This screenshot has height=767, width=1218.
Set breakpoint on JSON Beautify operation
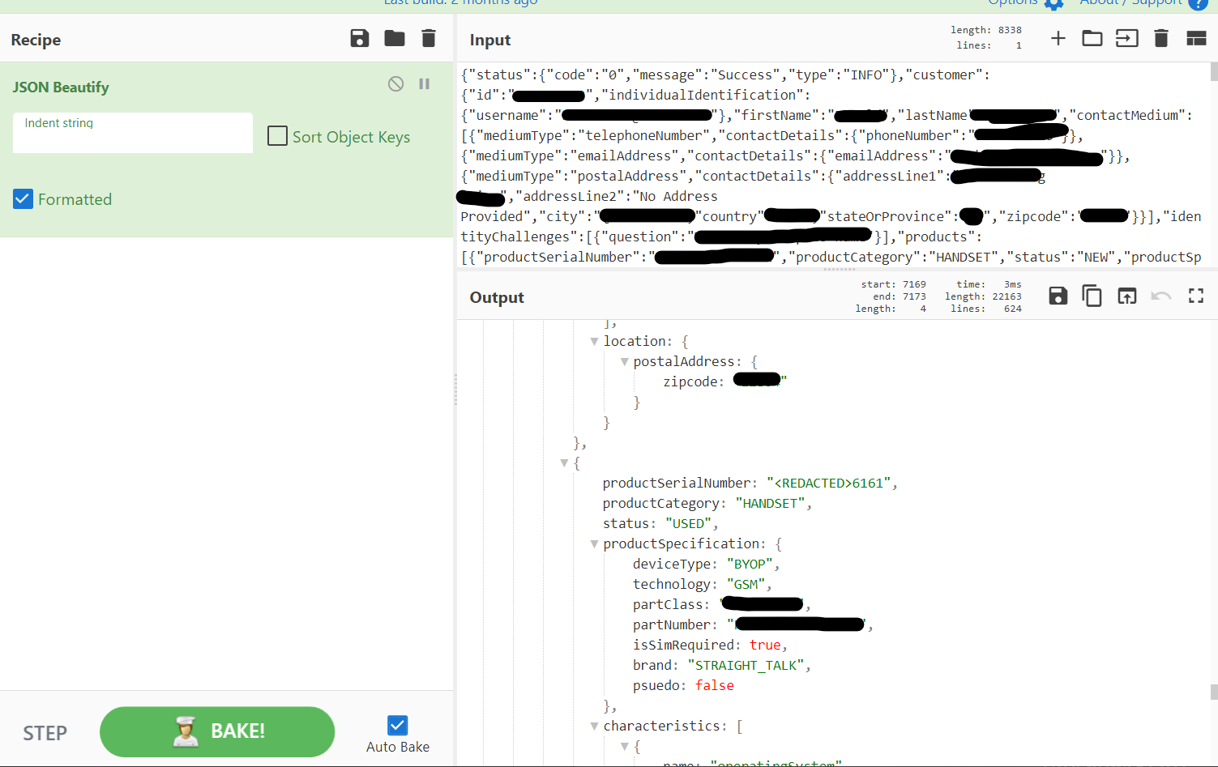pyautogui.click(x=424, y=83)
